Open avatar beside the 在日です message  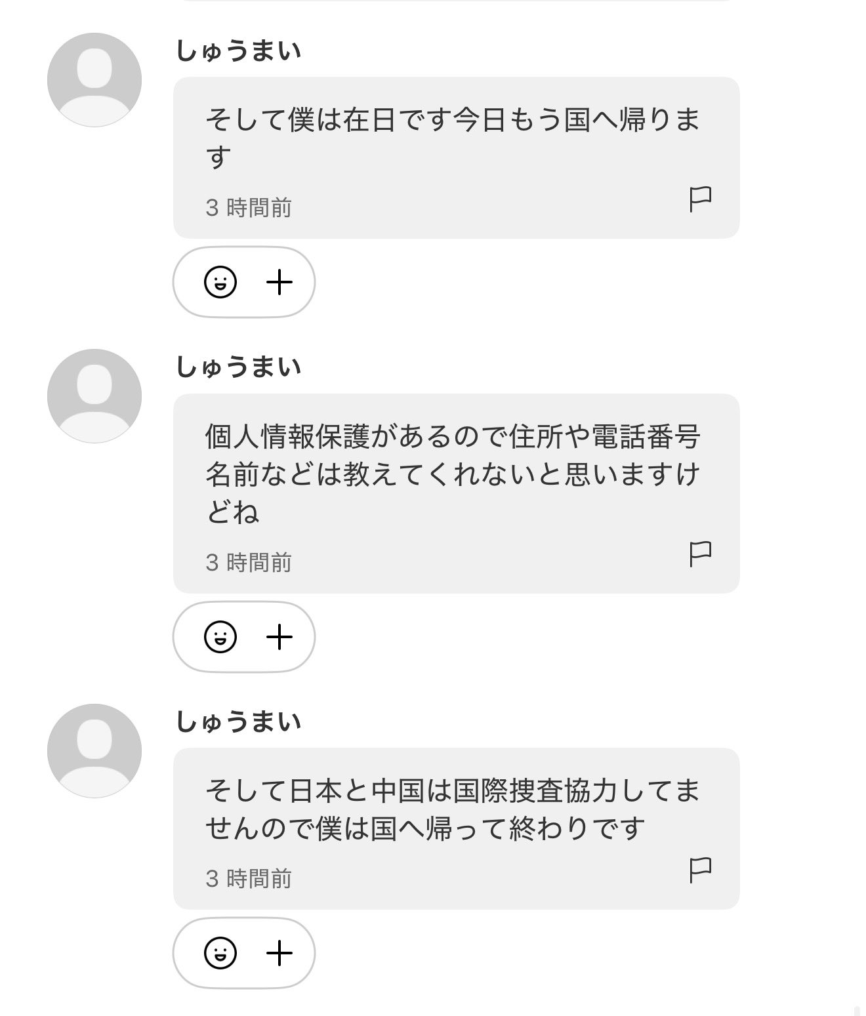(x=94, y=80)
